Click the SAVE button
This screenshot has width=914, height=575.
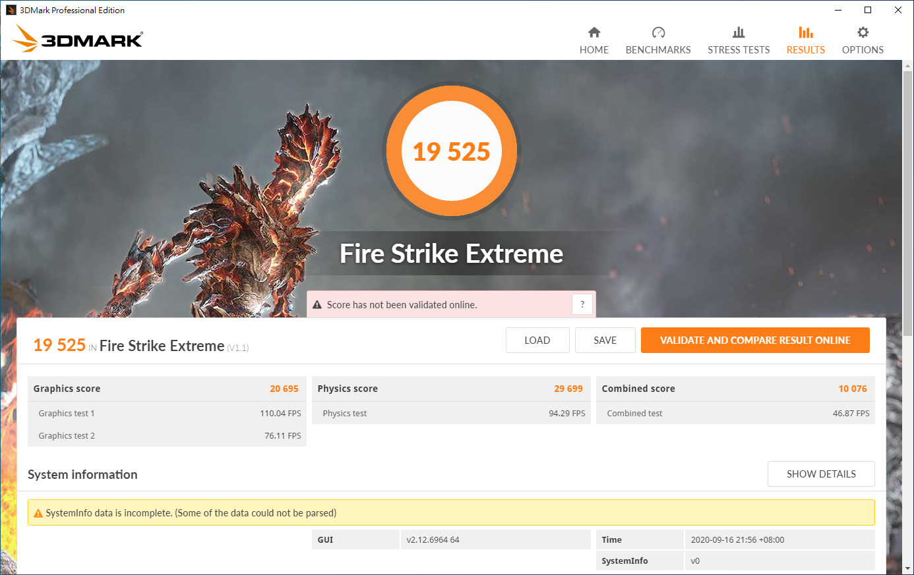click(x=605, y=341)
